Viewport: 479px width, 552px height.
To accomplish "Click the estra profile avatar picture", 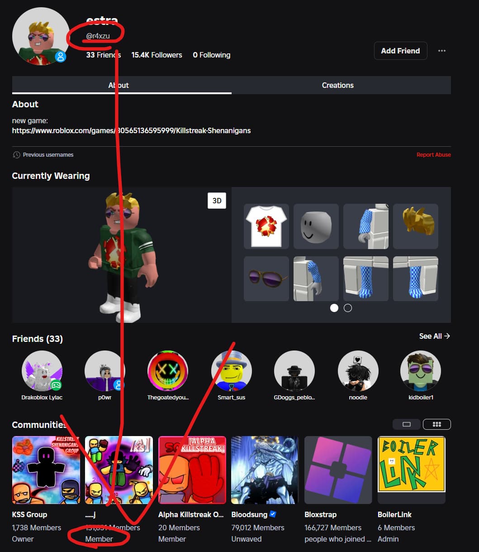I will 41,36.
